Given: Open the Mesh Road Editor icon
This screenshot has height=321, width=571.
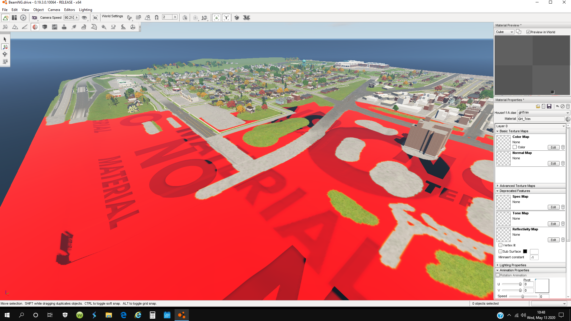Looking at the screenshot, I should pos(84,27).
